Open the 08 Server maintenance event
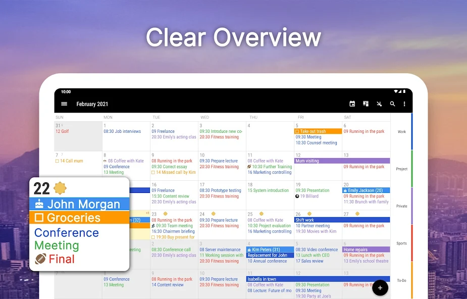 pos(220,250)
